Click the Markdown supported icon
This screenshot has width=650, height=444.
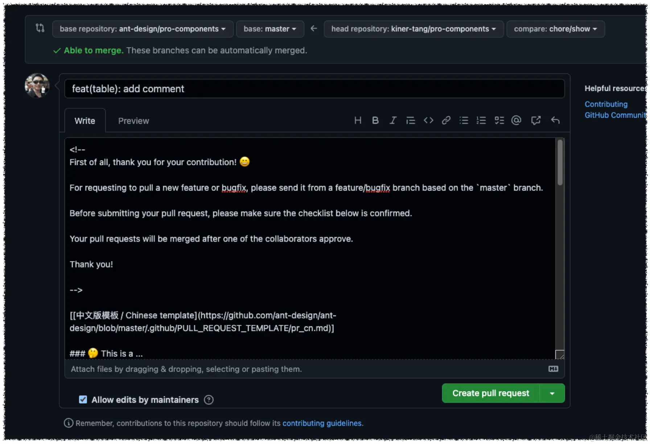coord(553,369)
